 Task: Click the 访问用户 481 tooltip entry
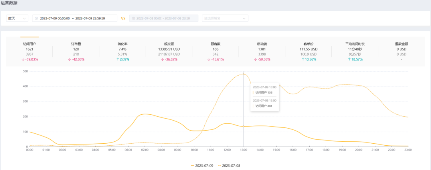[x=264, y=106]
